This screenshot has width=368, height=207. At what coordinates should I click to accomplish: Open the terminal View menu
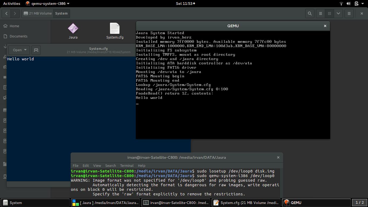click(x=97, y=165)
